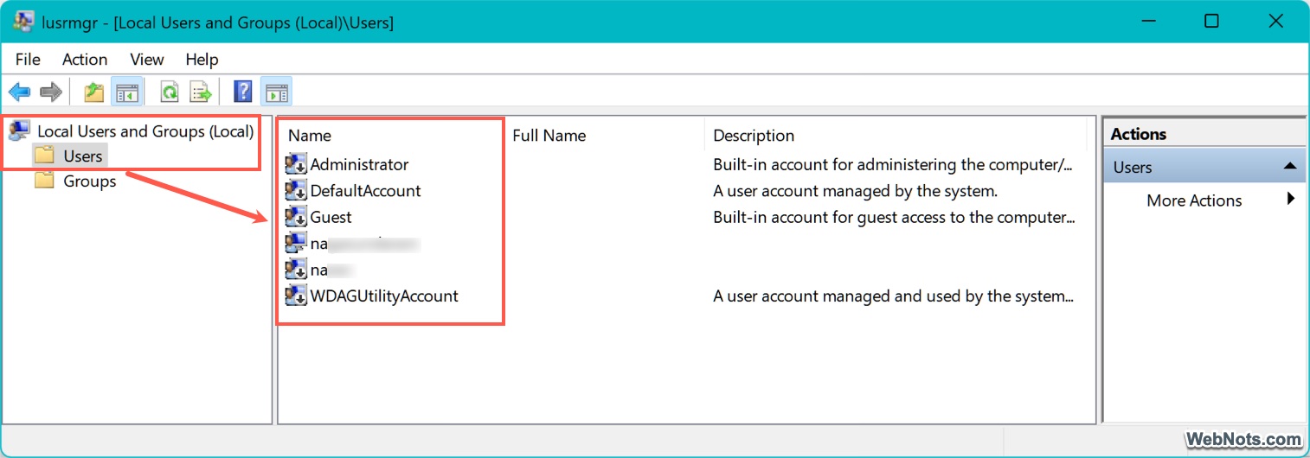Image resolution: width=1310 pixels, height=458 pixels.
Task: Click the Back arrow in the toolbar
Action: (19, 92)
